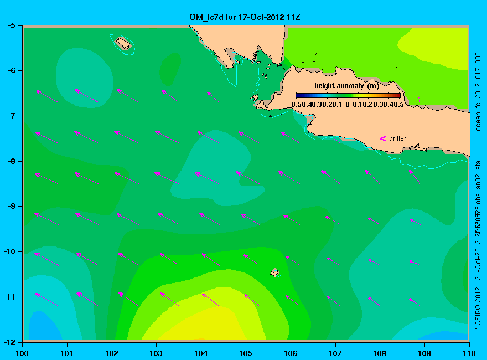The height and width of the screenshot is (360, 487).
Task: Click the y-axis label -9
Action: 12,206
